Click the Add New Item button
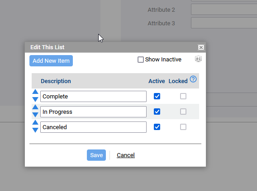The height and width of the screenshot is (191, 257). click(x=51, y=61)
